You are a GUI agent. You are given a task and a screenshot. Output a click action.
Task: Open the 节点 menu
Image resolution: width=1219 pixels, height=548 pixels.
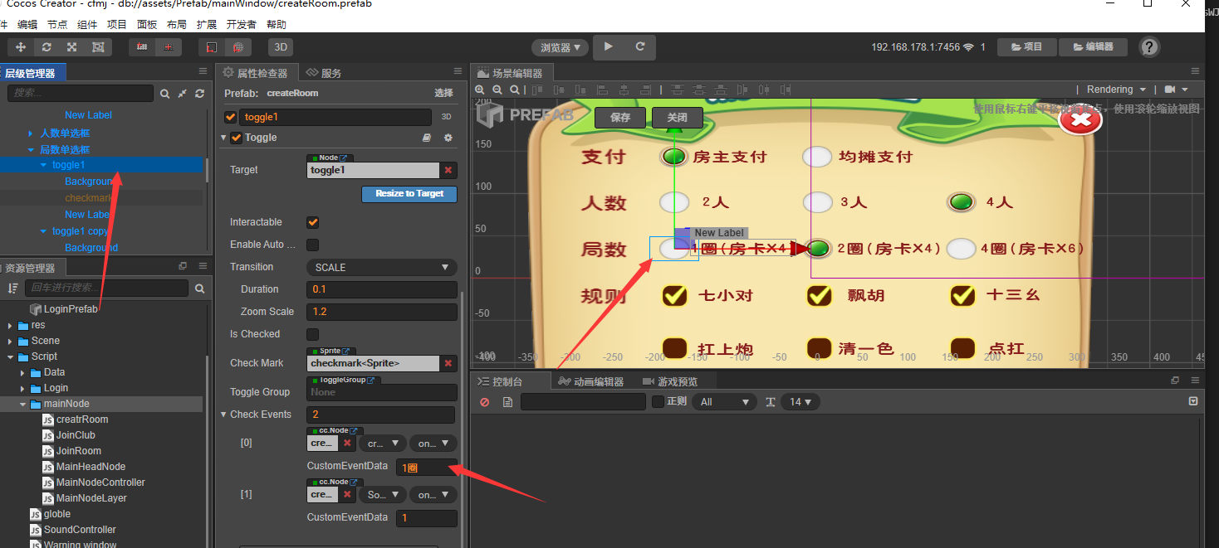57,25
